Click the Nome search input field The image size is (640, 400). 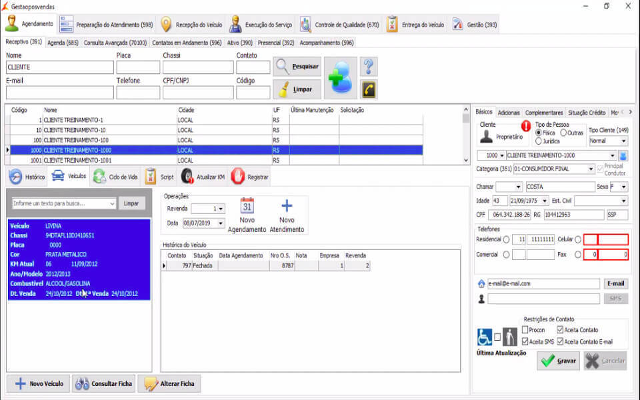59,67
